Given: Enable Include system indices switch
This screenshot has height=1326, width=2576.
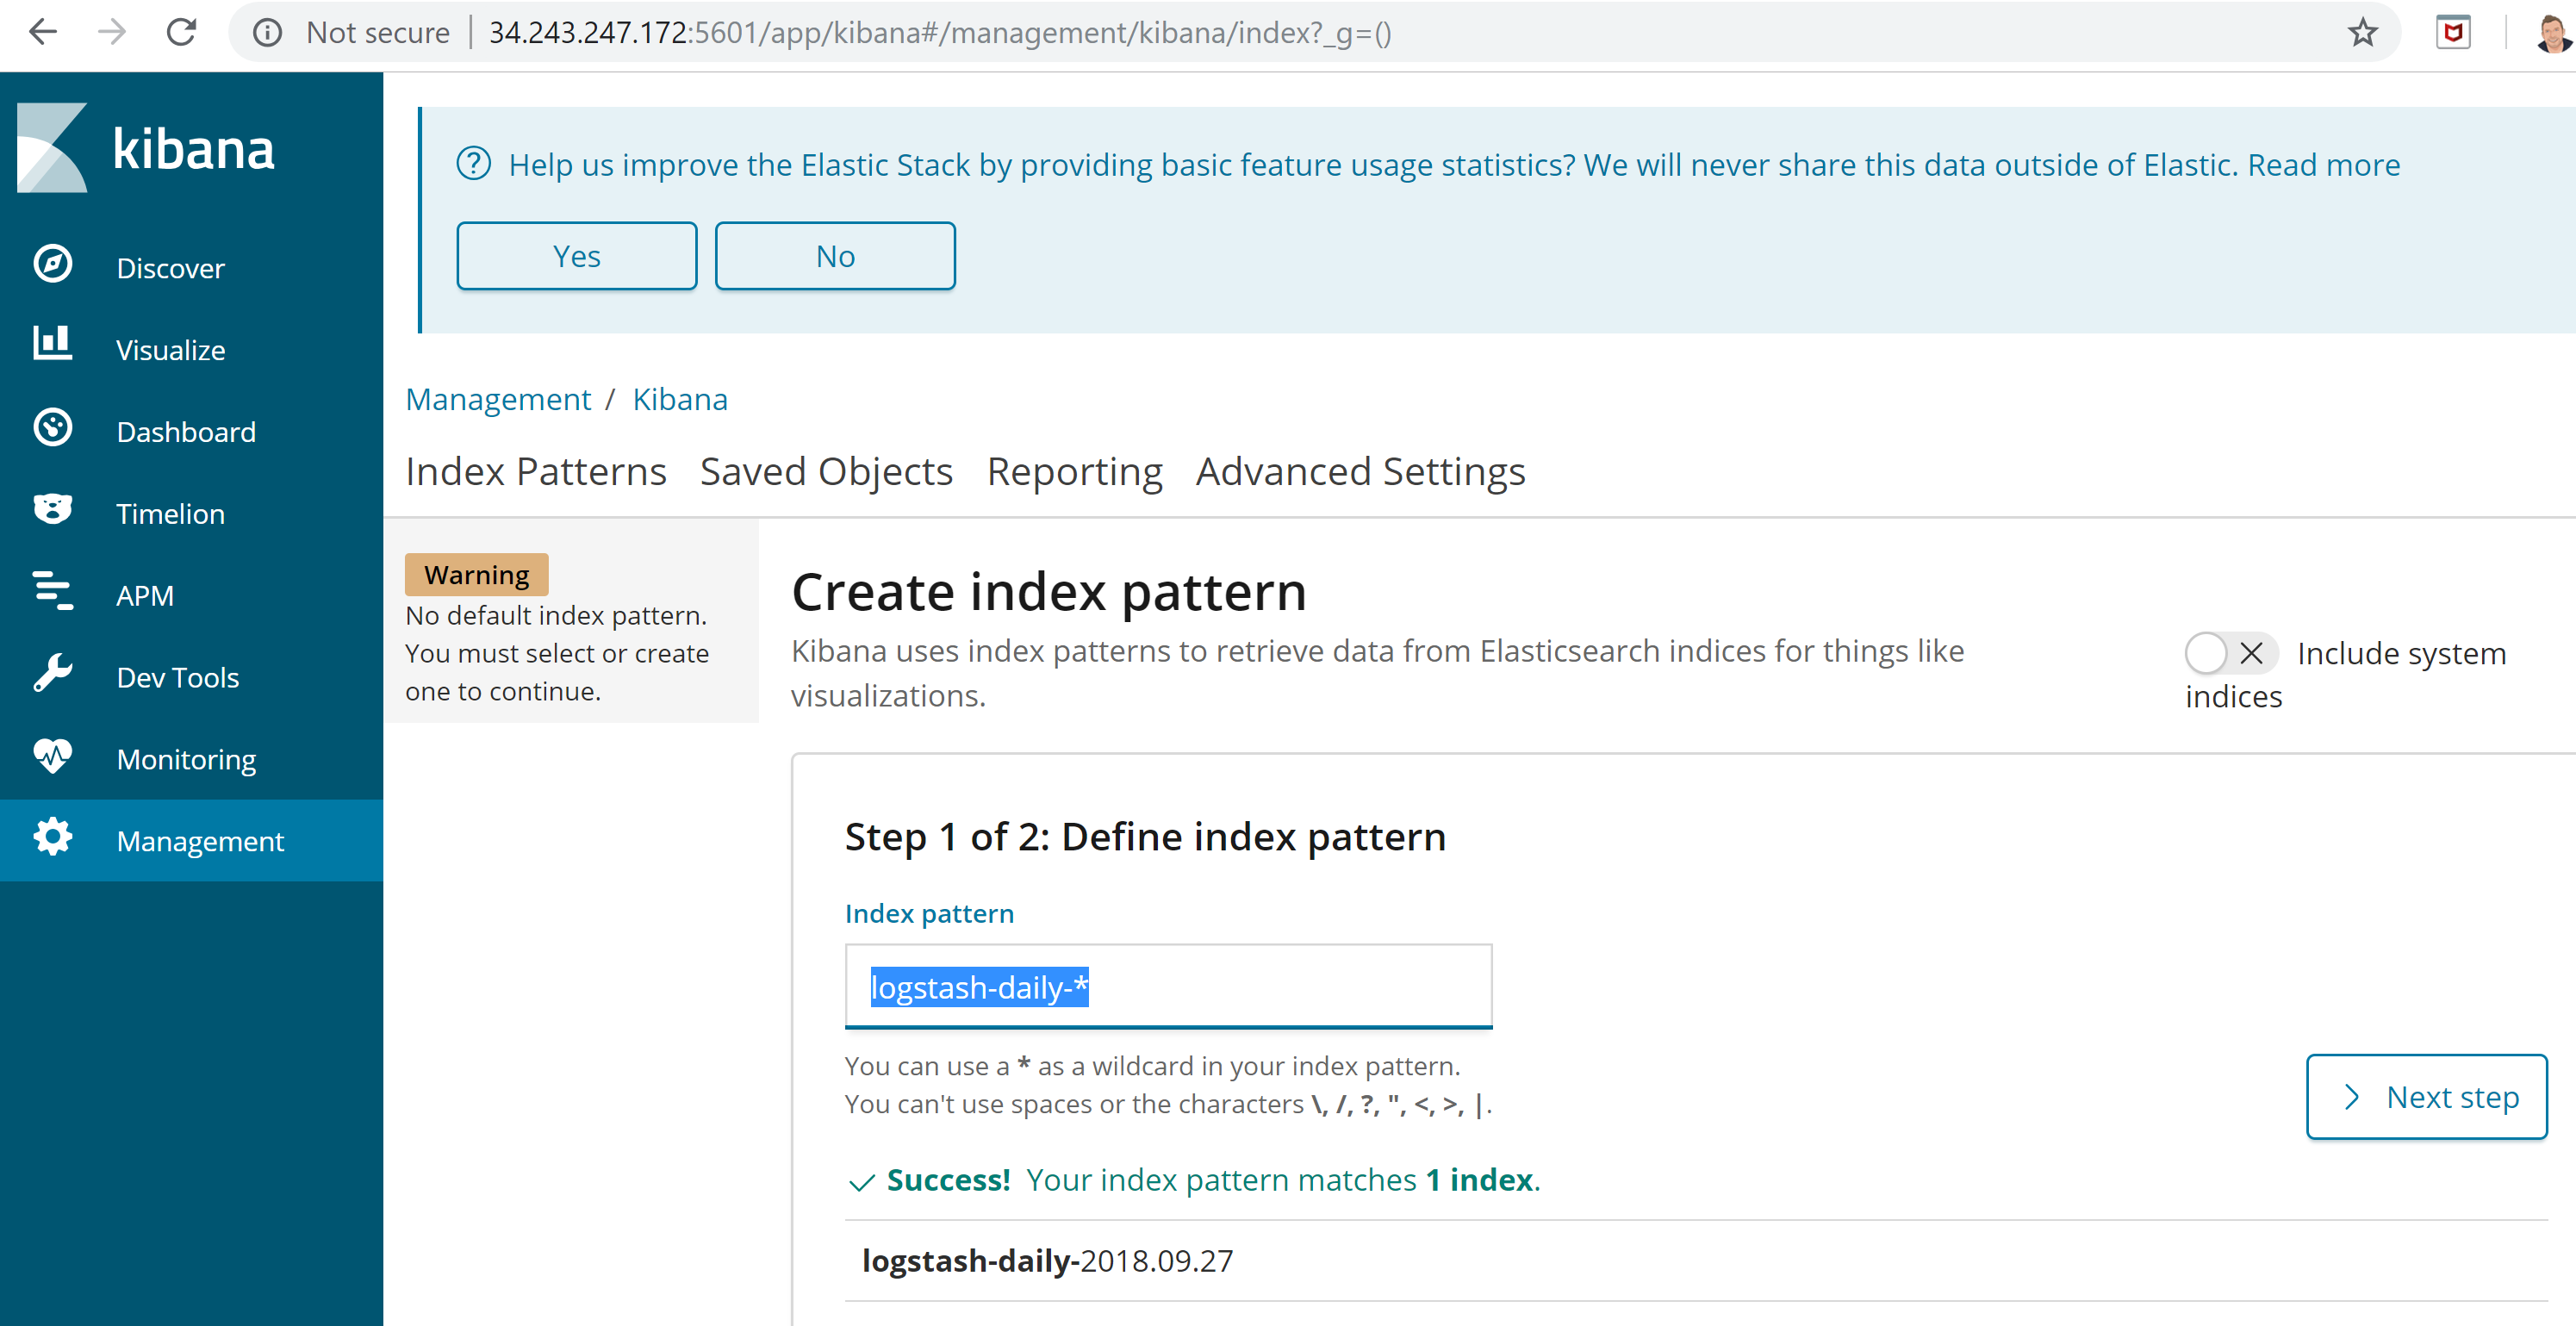Looking at the screenshot, I should pyautogui.click(x=2229, y=654).
